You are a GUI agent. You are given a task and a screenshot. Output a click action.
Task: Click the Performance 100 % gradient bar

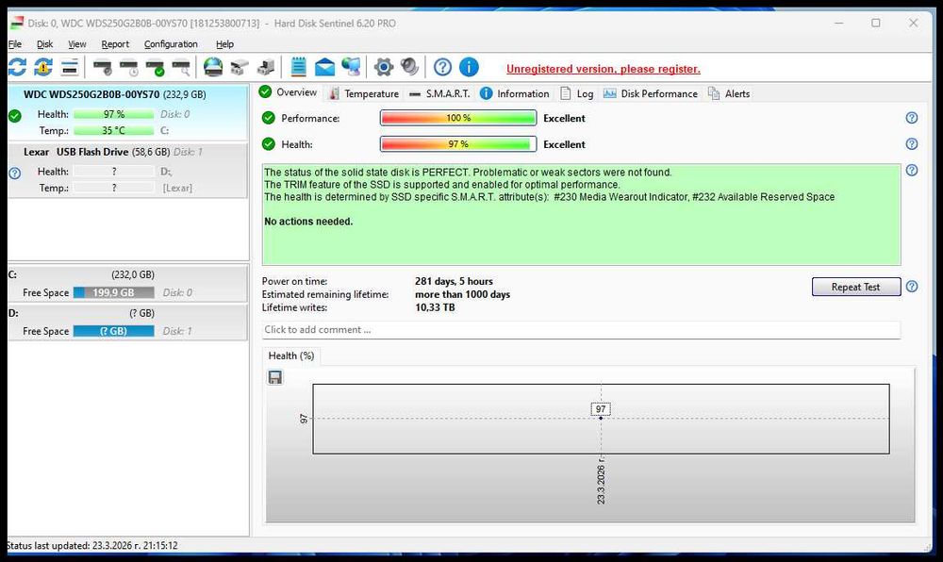pyautogui.click(x=458, y=118)
